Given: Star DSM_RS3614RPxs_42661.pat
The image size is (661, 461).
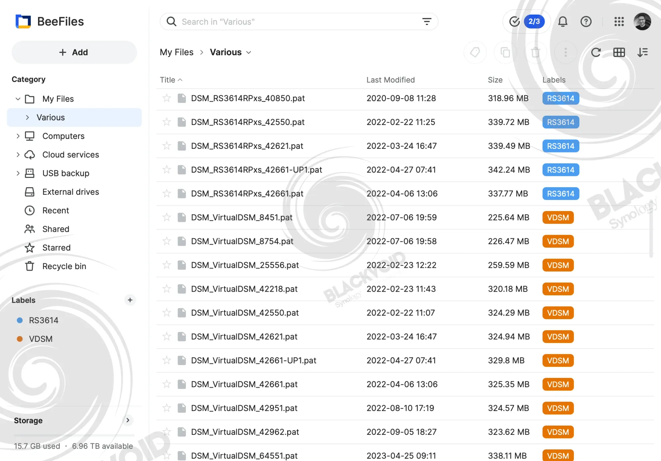Looking at the screenshot, I should click(x=167, y=193).
